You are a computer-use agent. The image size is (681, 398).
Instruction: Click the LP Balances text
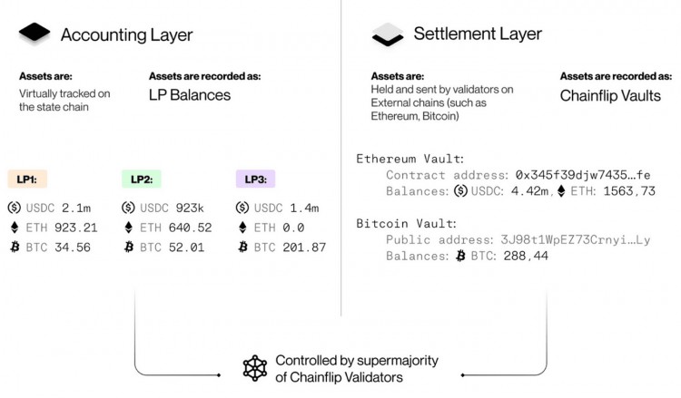pyautogui.click(x=190, y=95)
